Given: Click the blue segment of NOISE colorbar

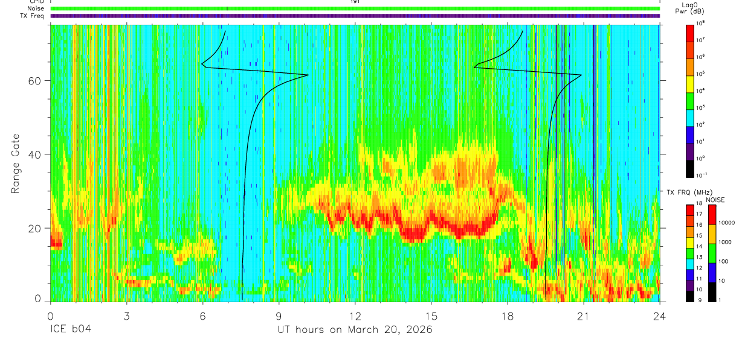Looking at the screenshot, I should pos(712,272).
